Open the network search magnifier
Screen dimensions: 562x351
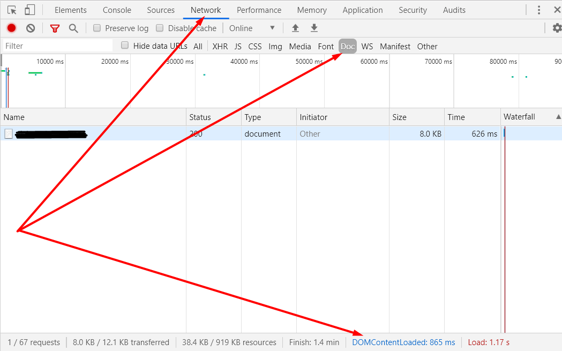73,28
